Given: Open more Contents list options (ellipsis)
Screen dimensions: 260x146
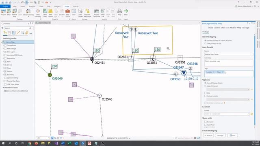Looking at the screenshot, I should coord(31,33).
